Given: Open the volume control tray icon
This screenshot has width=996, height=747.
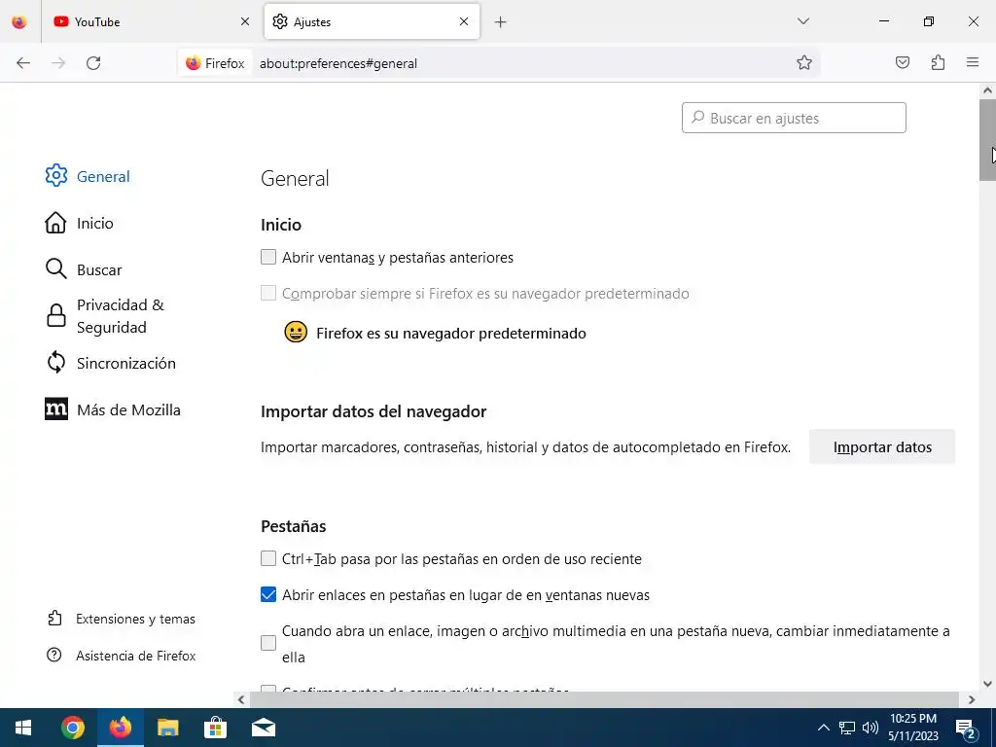Looking at the screenshot, I should (x=871, y=728).
